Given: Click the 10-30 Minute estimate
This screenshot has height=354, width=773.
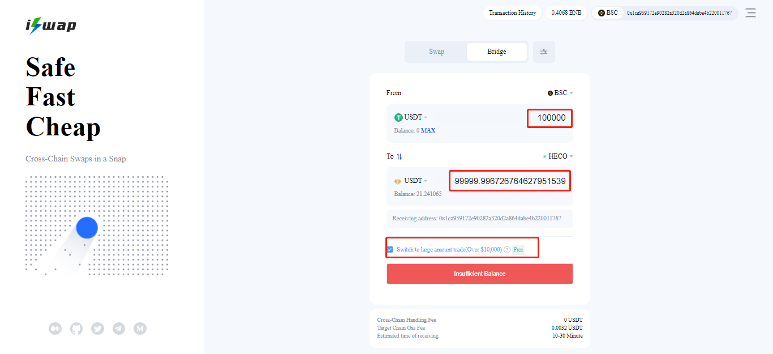Looking at the screenshot, I should tap(568, 336).
